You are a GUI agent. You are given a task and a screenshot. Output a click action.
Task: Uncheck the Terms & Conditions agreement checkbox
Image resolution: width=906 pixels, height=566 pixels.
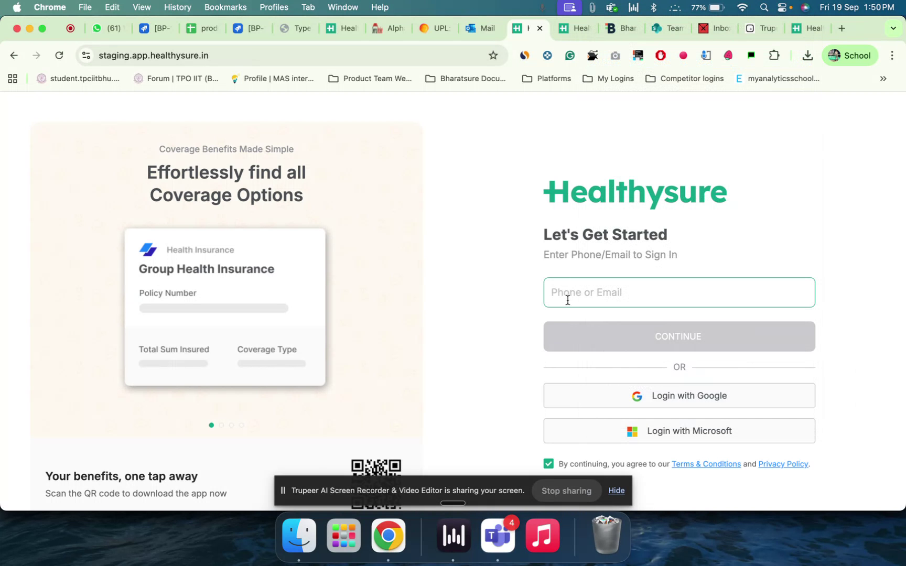pos(548,463)
